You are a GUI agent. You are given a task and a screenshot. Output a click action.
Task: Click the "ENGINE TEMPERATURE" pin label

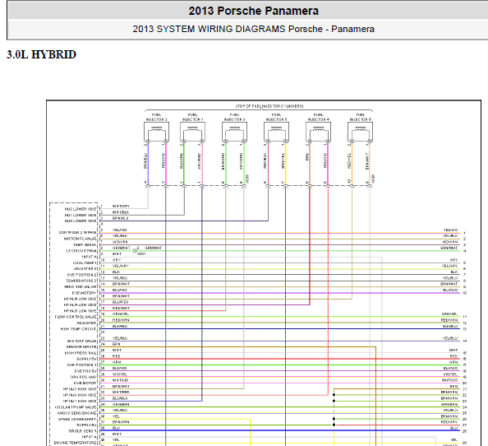[x=76, y=443]
